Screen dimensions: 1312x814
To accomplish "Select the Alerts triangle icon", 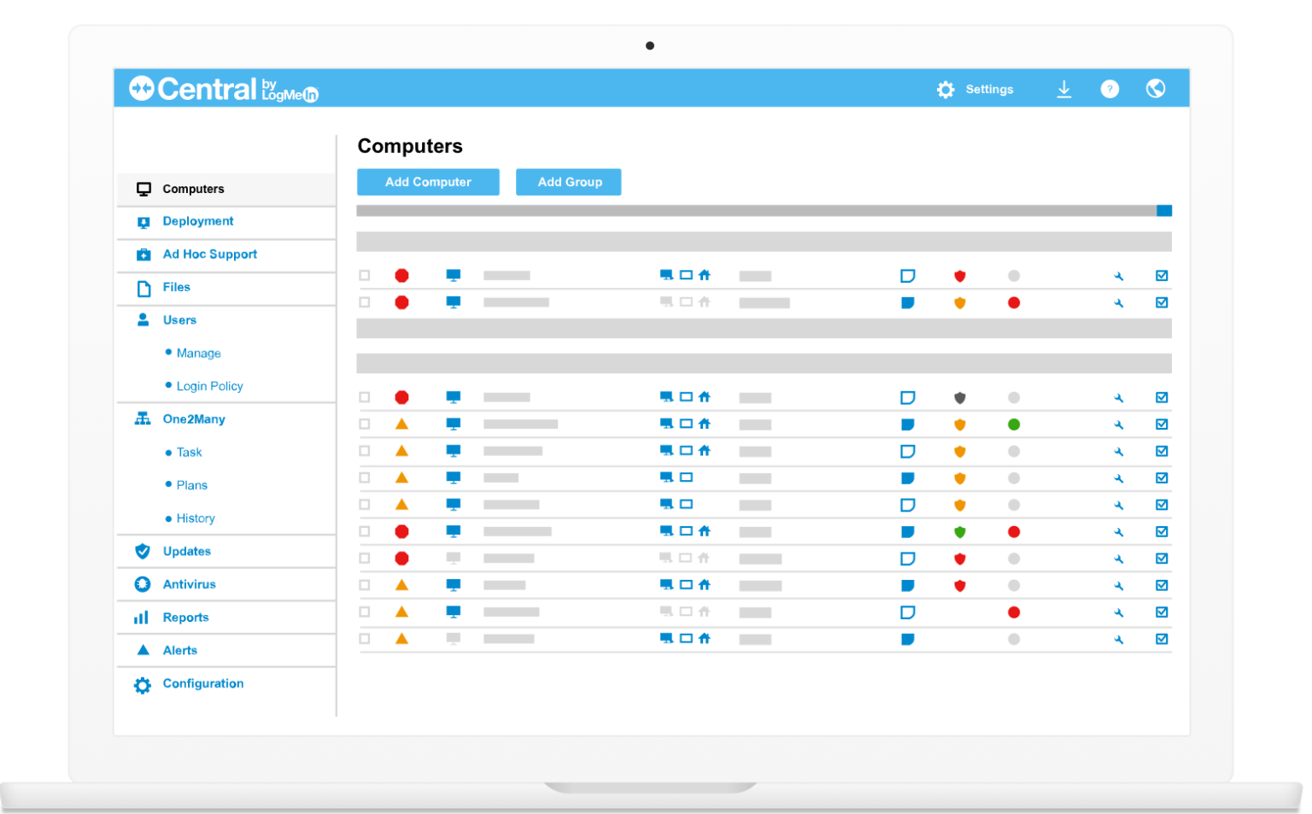I will tap(142, 650).
